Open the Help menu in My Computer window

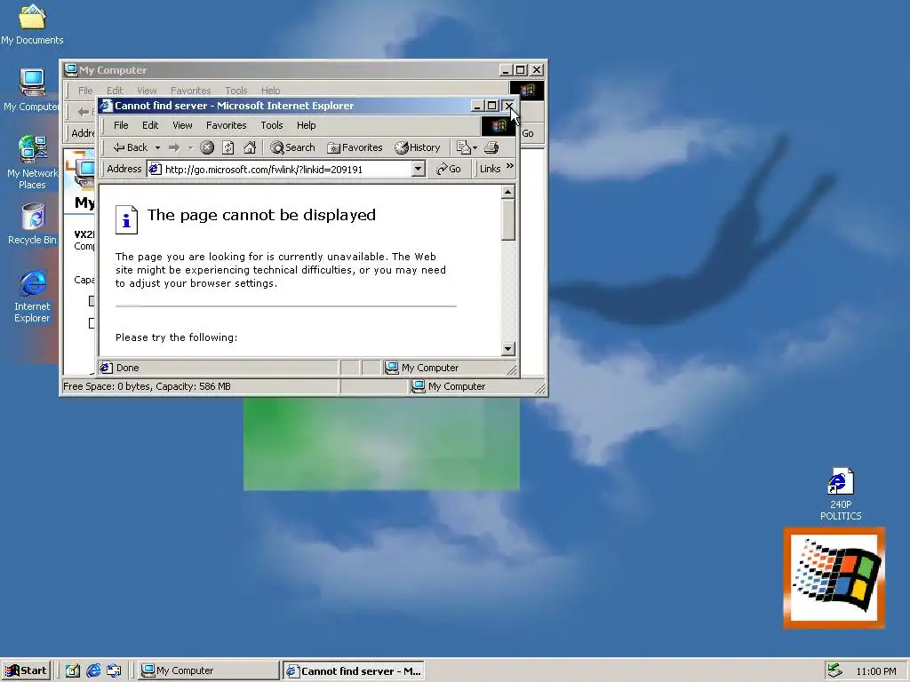270,91
